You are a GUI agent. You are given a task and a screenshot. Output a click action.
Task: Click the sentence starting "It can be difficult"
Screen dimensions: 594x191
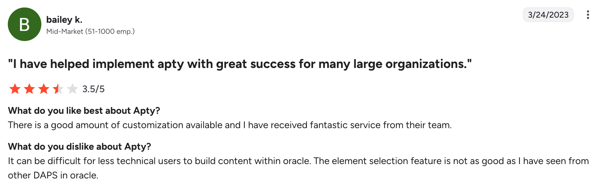[x=159, y=161]
